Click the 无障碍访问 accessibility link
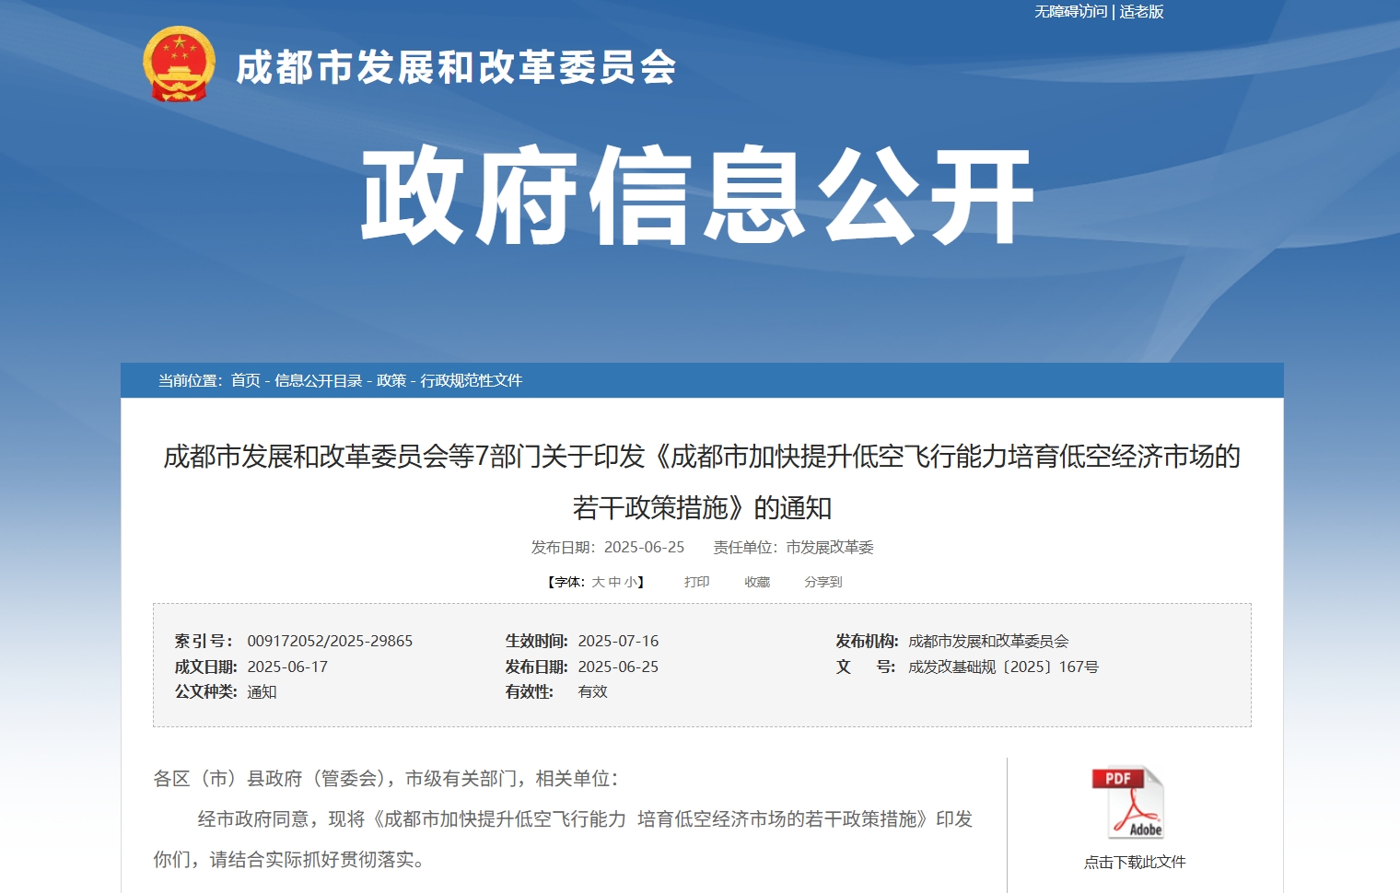This screenshot has width=1400, height=893. (1070, 12)
